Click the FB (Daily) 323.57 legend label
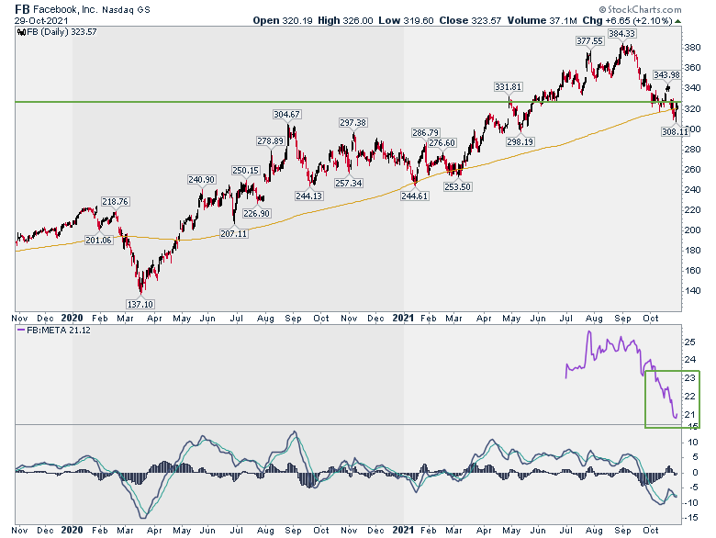Viewport: 716px width, 538px height. pyautogui.click(x=62, y=32)
